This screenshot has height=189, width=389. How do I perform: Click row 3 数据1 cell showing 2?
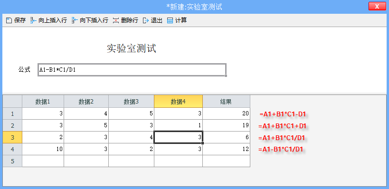pos(43,137)
